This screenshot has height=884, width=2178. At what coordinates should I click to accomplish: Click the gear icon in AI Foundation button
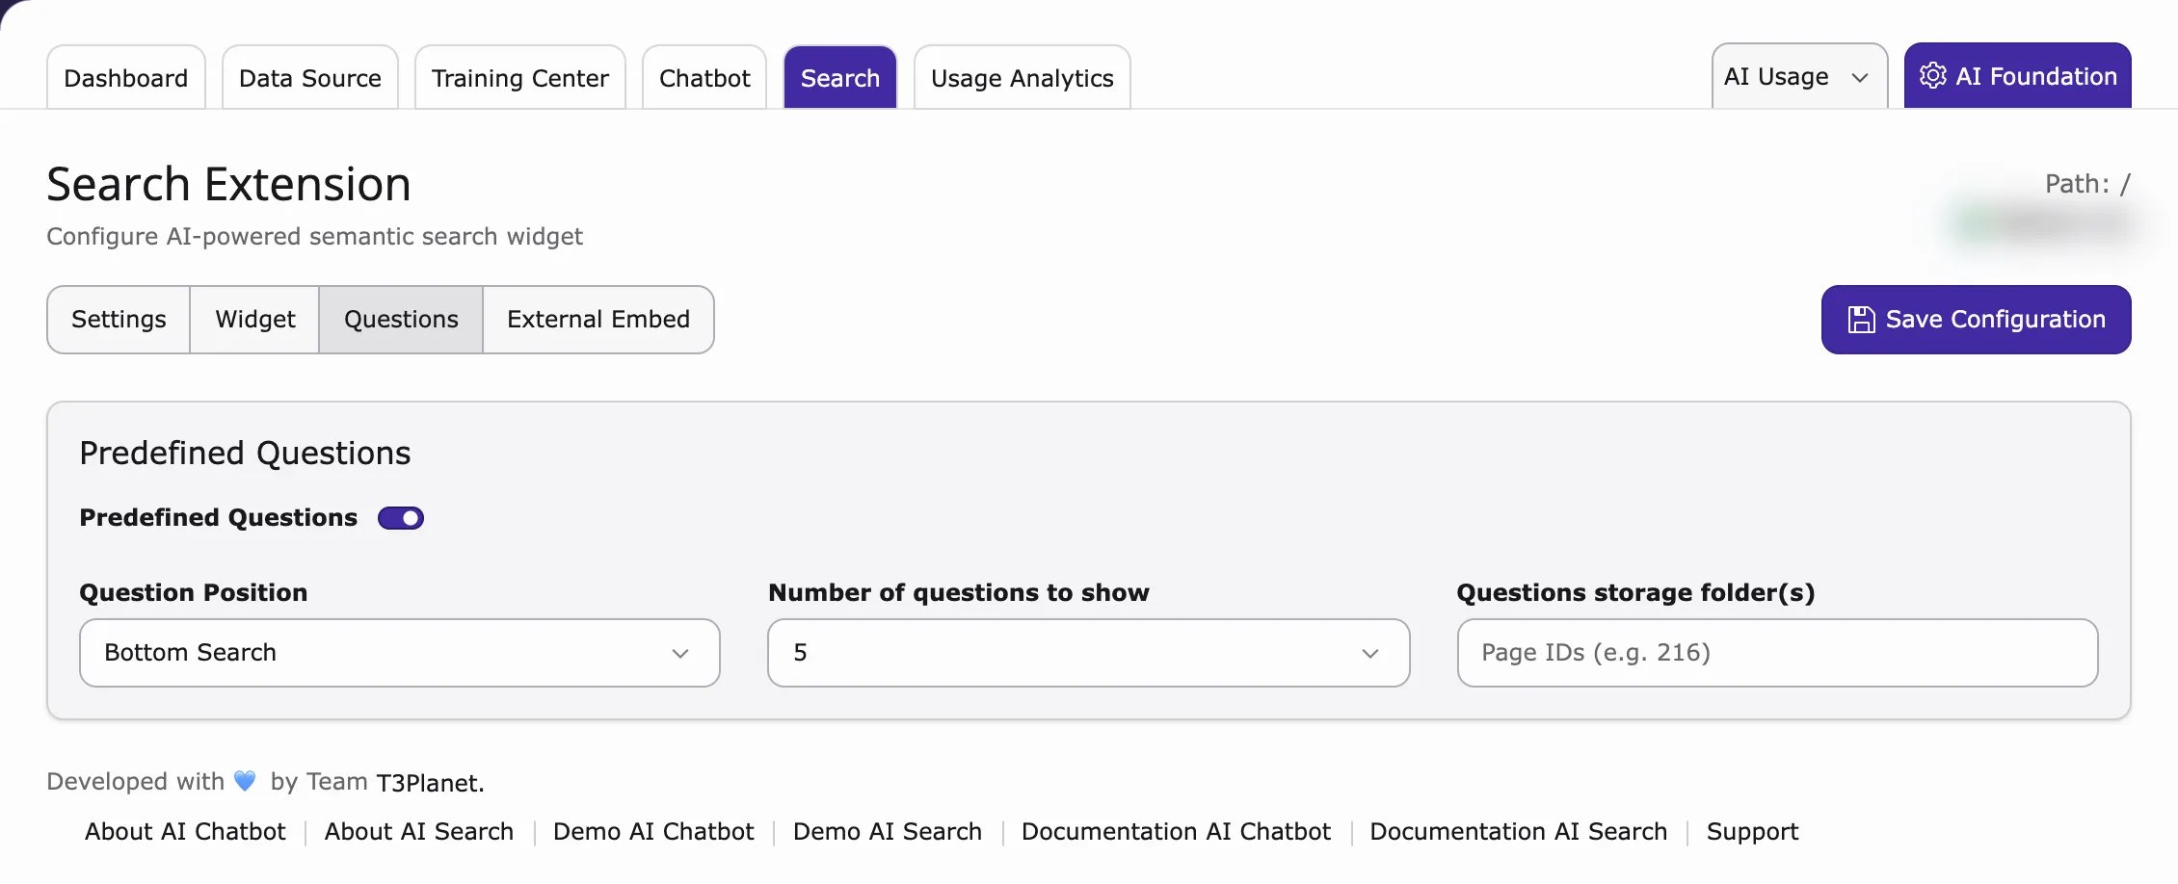coord(1932,75)
